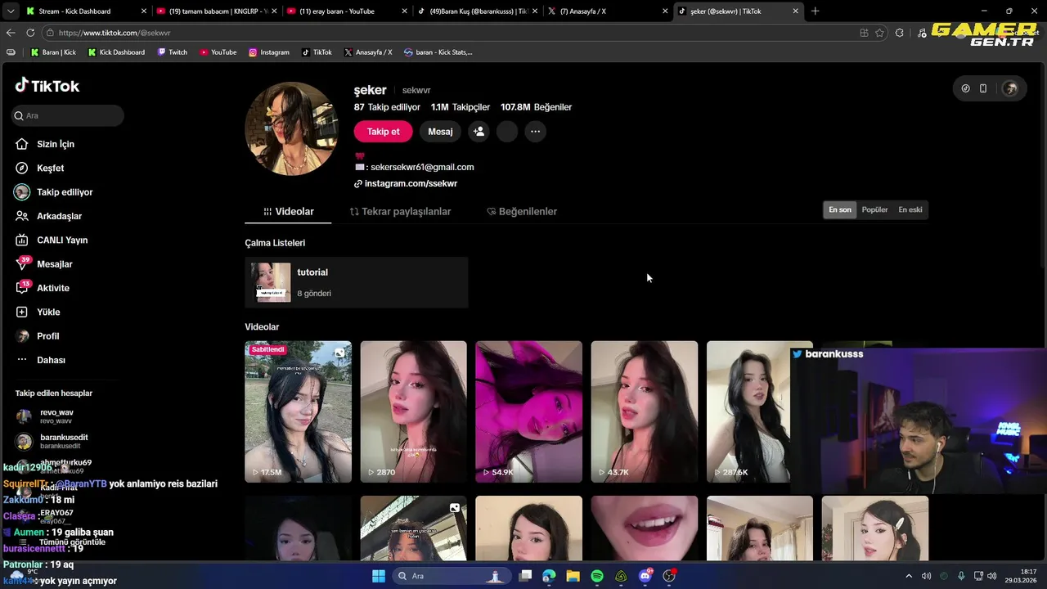Switch to the Beğenilenler tab

coord(522,211)
